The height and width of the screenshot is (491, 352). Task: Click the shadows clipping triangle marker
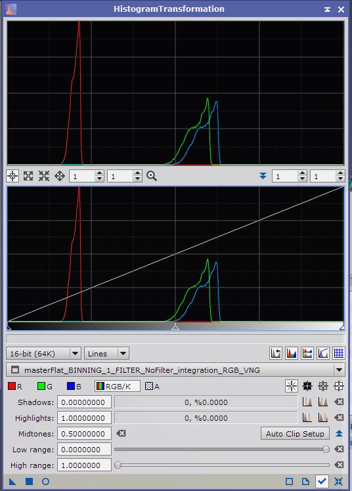click(x=9, y=328)
